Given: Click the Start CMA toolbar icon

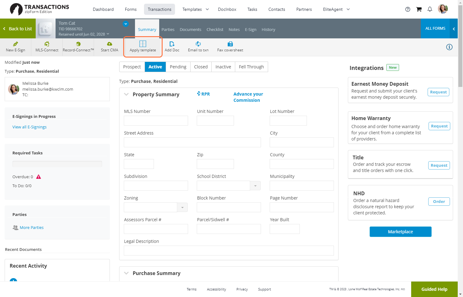Looking at the screenshot, I should 110,44.
